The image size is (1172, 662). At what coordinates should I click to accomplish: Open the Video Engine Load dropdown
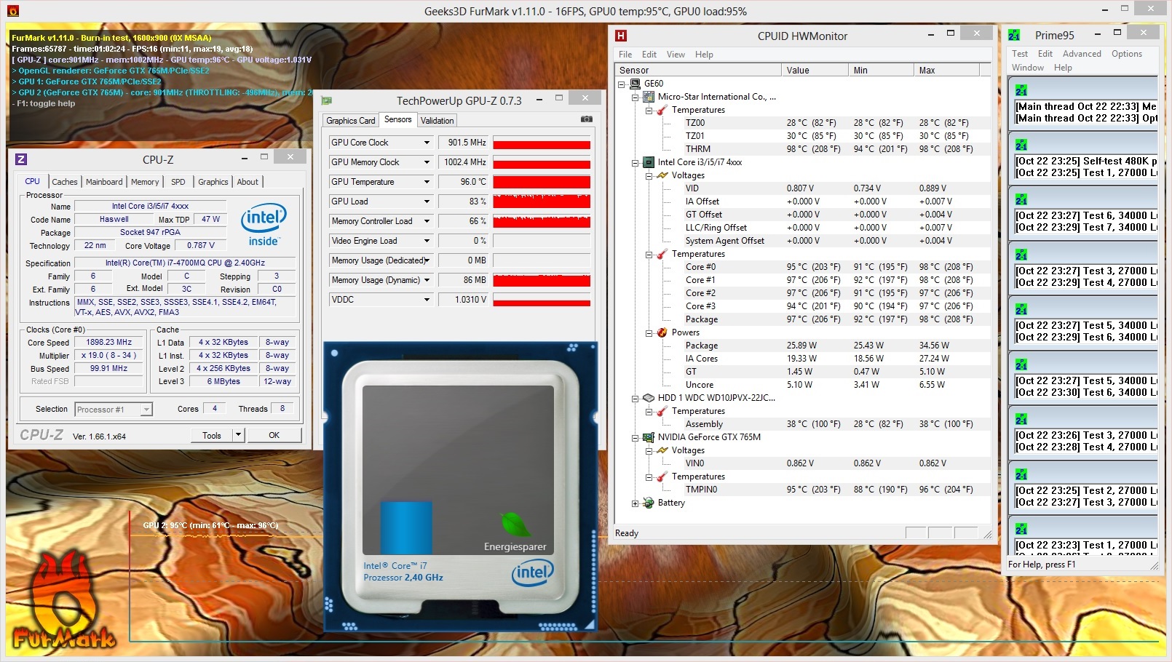(427, 241)
